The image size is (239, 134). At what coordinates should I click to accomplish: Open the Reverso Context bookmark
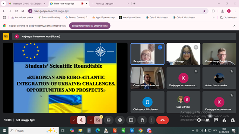(77, 17)
